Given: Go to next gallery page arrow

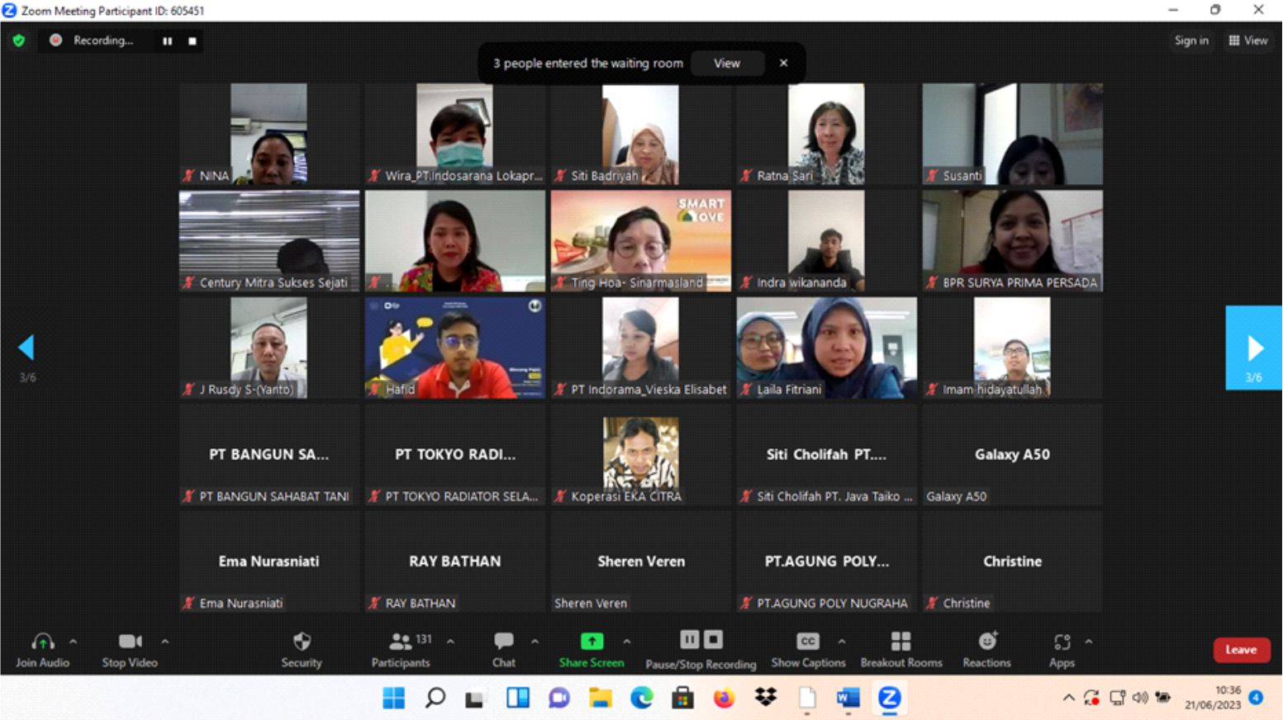Looking at the screenshot, I should coord(1254,348).
